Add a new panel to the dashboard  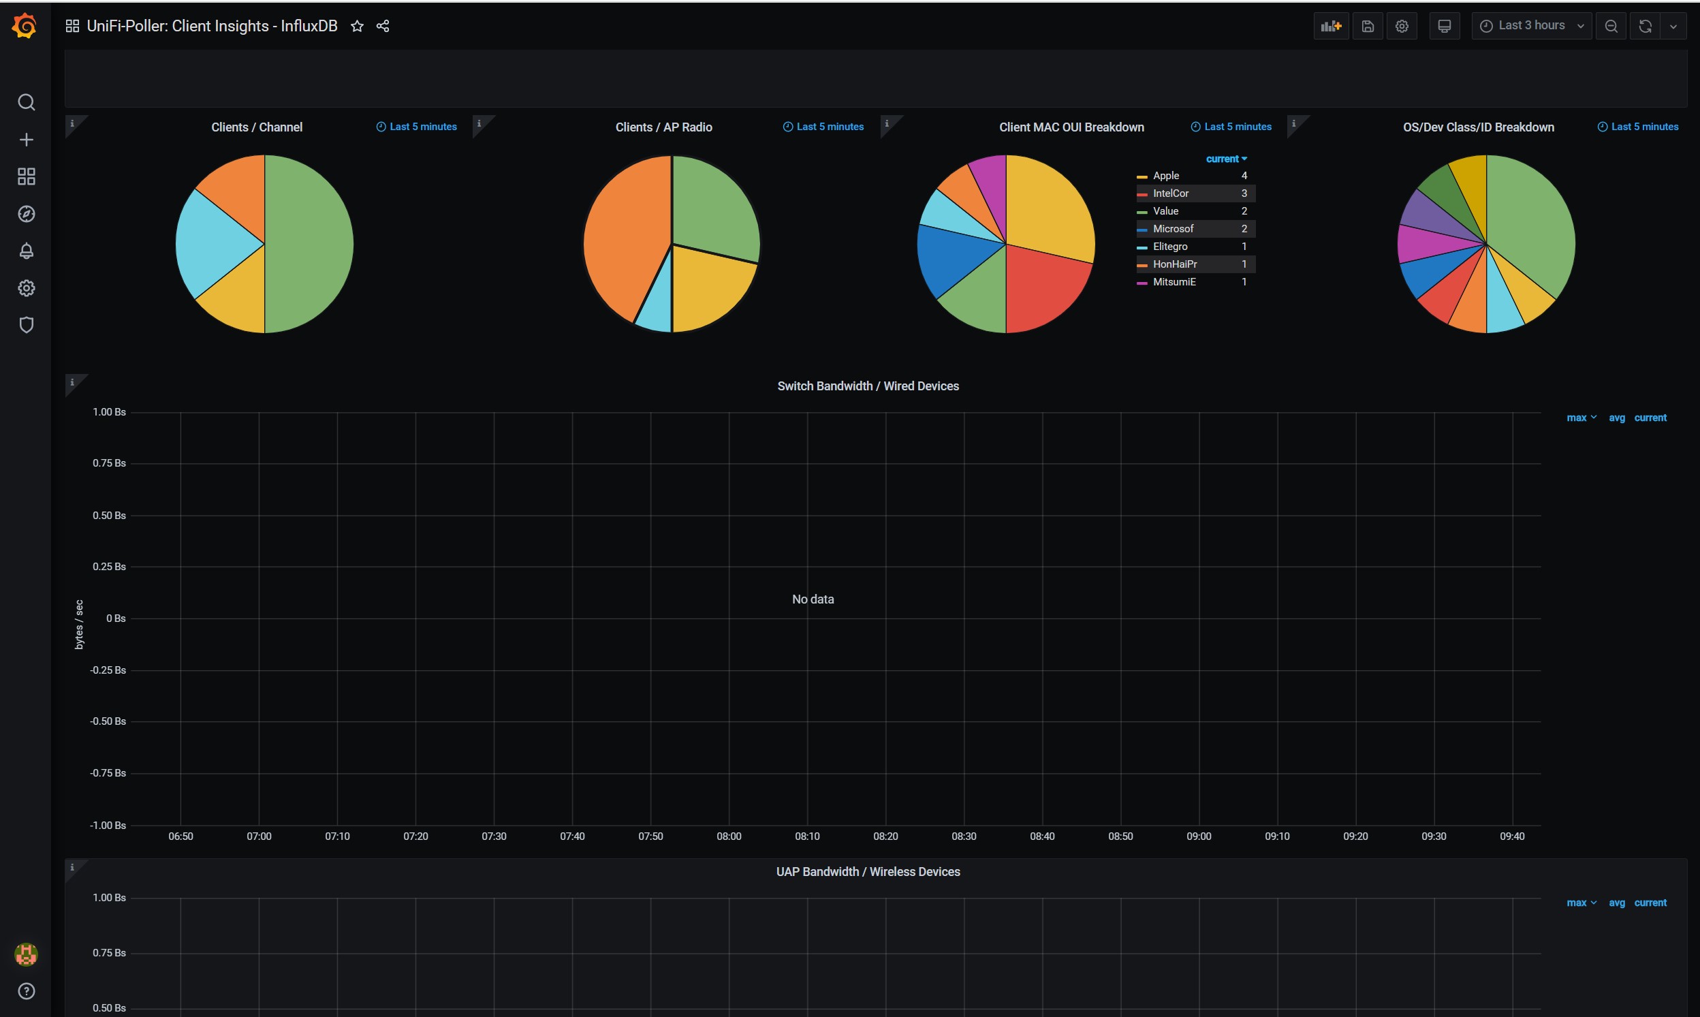1330,25
